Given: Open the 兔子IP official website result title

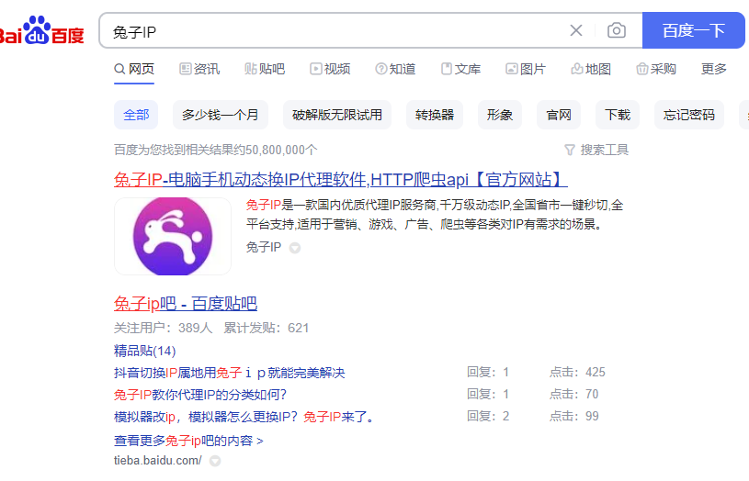Looking at the screenshot, I should pyautogui.click(x=341, y=180).
